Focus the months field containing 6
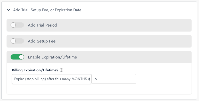 click(x=114, y=79)
